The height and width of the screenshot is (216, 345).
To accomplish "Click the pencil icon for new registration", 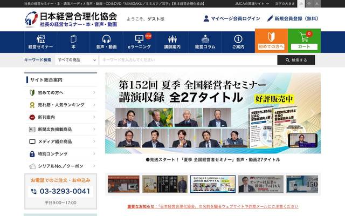I will [270, 18].
